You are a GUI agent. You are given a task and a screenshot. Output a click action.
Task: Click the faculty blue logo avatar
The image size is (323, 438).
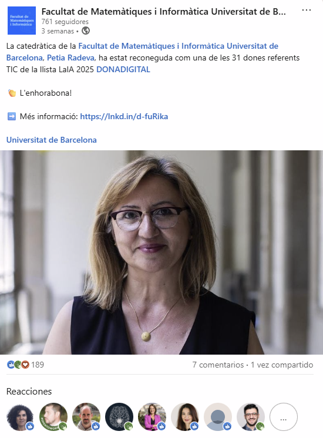pos(22,21)
